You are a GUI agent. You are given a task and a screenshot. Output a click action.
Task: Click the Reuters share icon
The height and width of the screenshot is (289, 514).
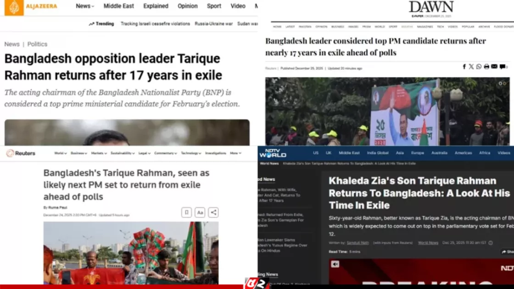[213, 212]
